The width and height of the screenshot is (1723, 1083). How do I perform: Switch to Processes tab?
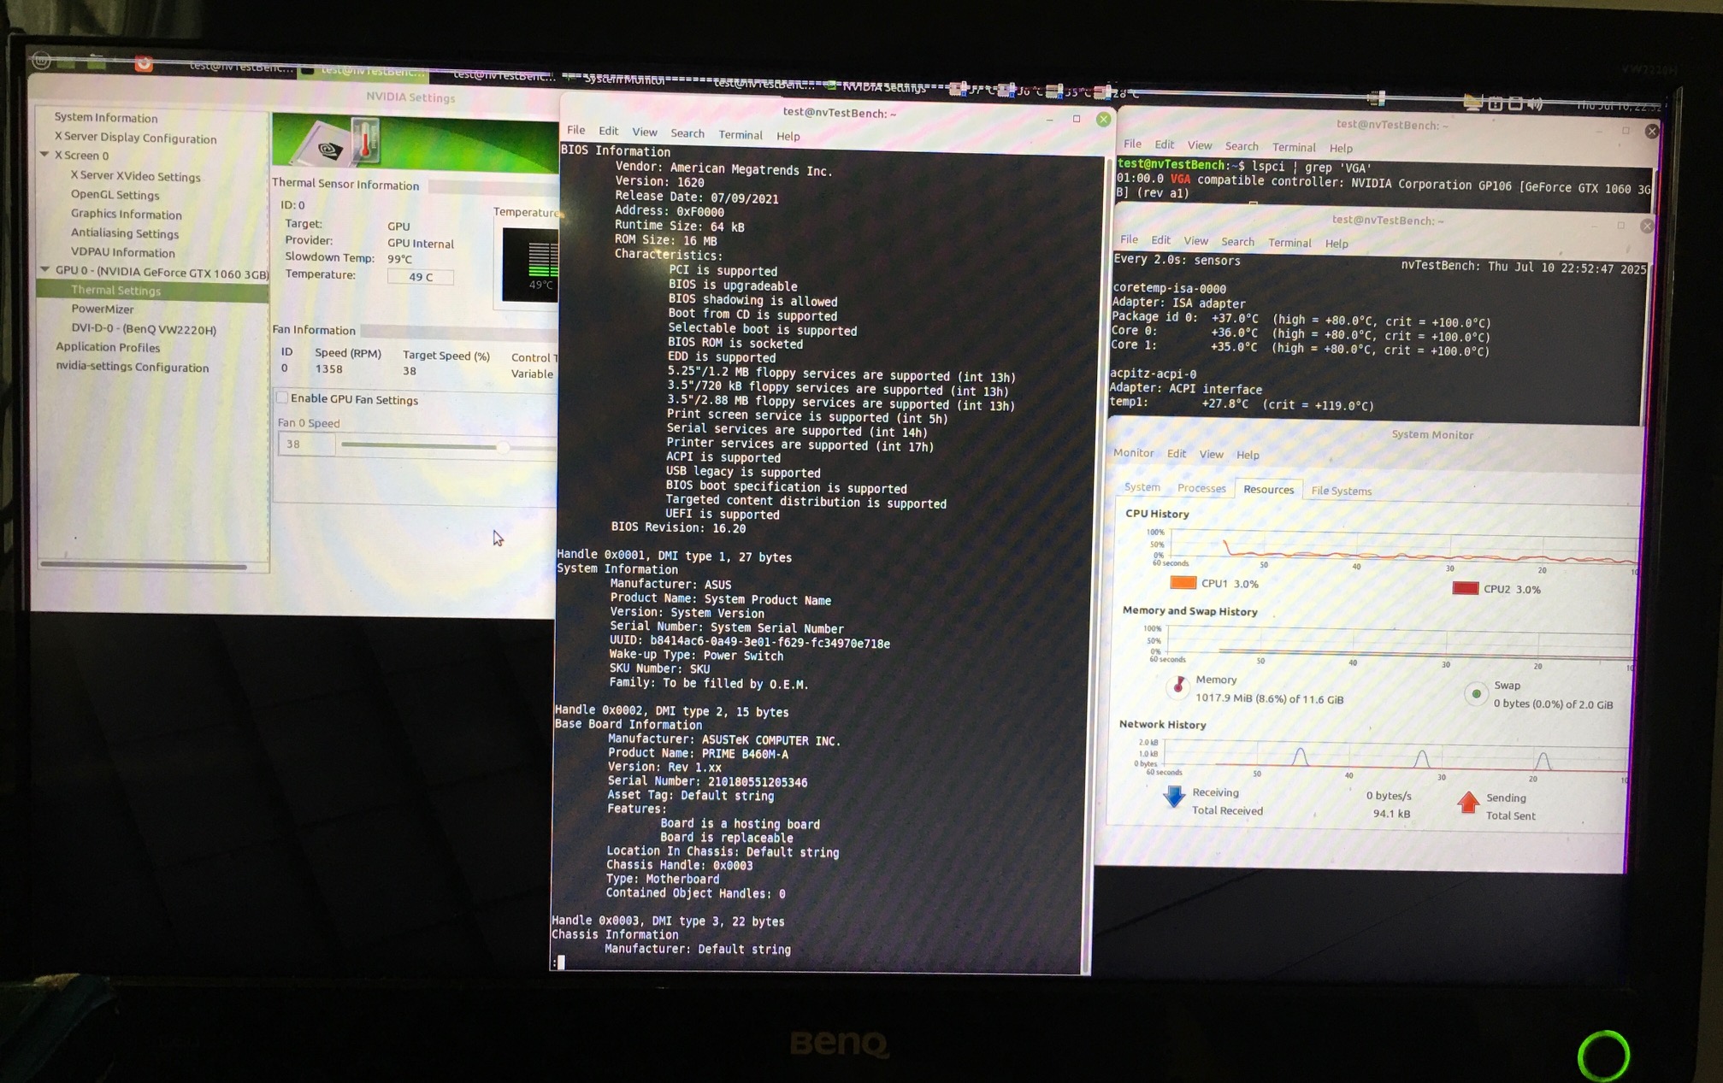[1201, 488]
